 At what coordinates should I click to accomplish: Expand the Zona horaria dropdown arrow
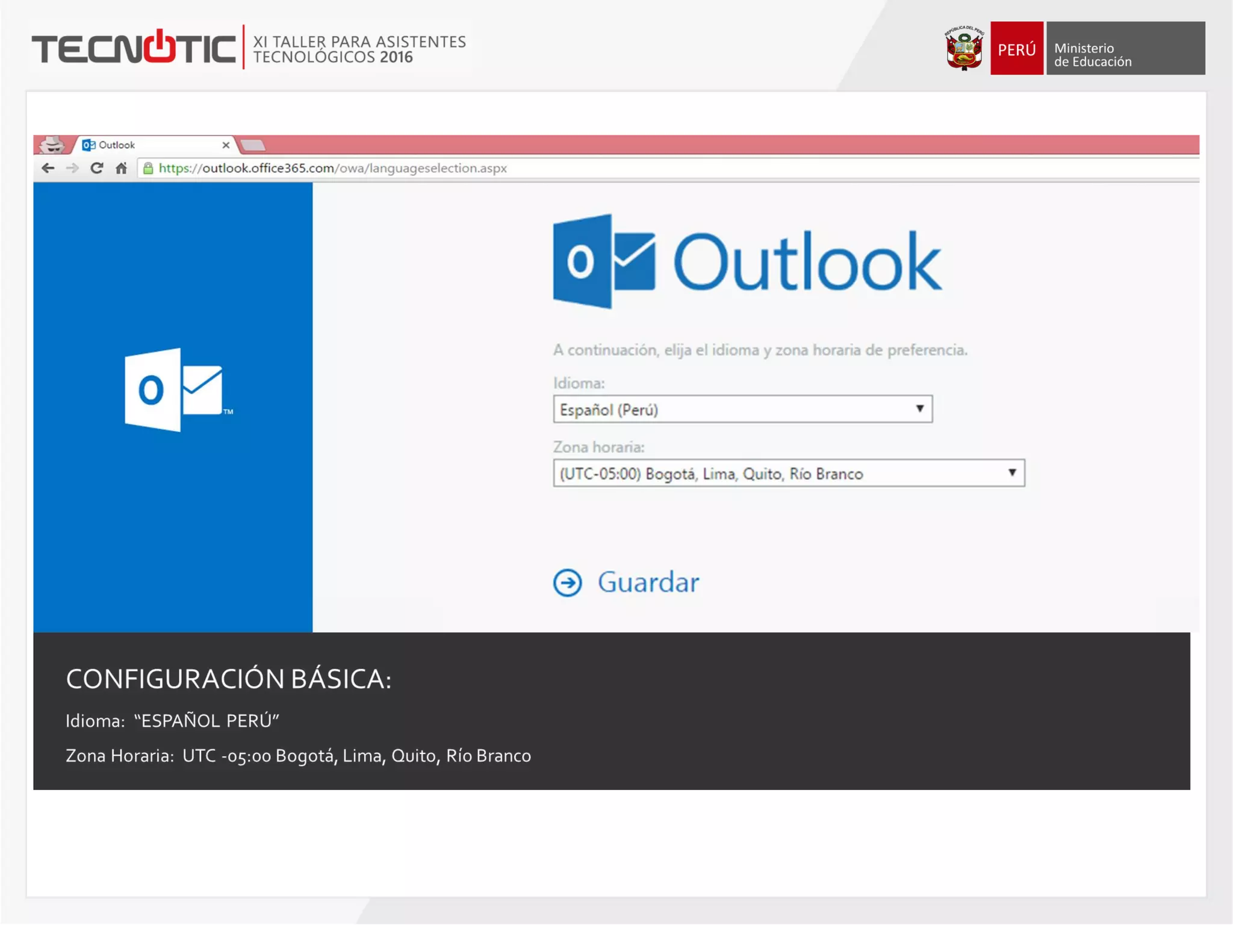point(1012,473)
